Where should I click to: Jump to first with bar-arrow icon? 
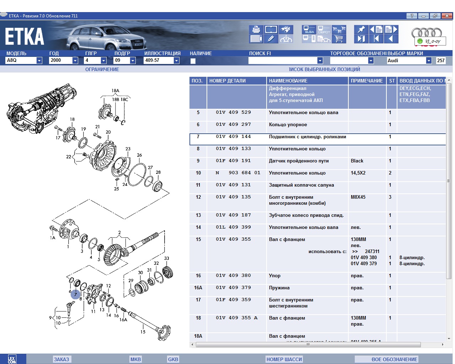[376, 39]
